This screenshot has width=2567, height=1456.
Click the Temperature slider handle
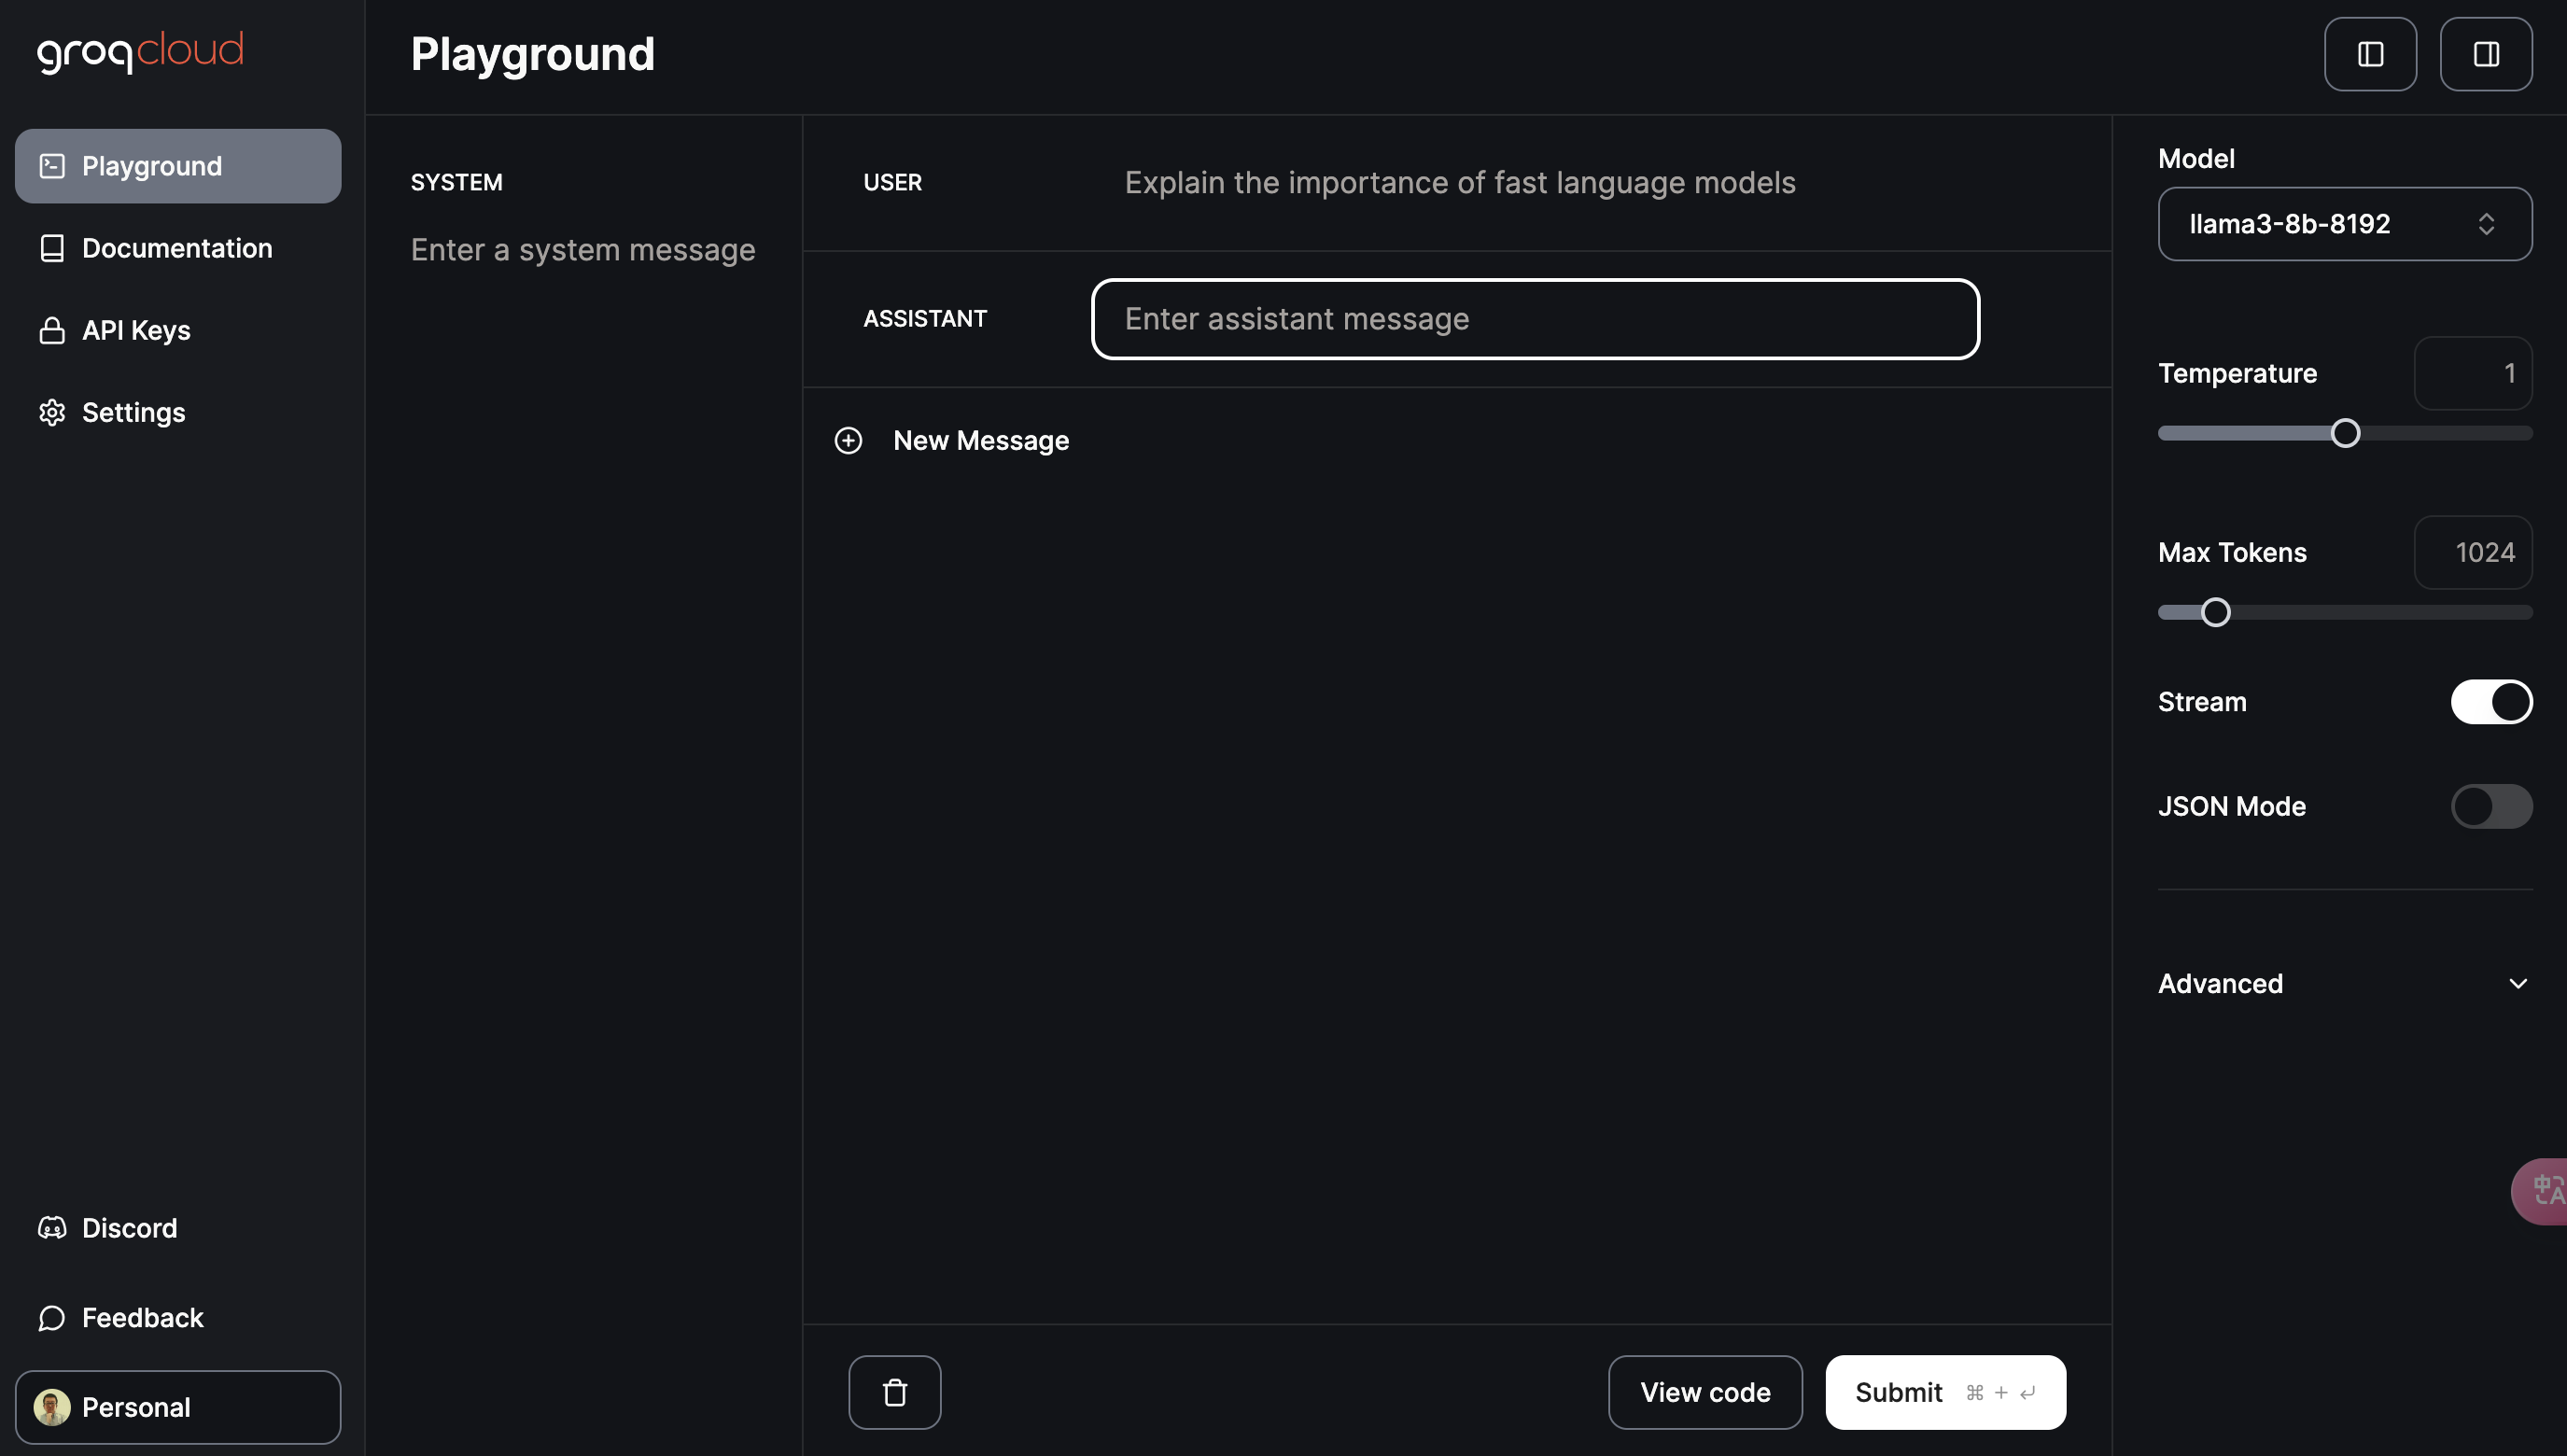click(2345, 433)
